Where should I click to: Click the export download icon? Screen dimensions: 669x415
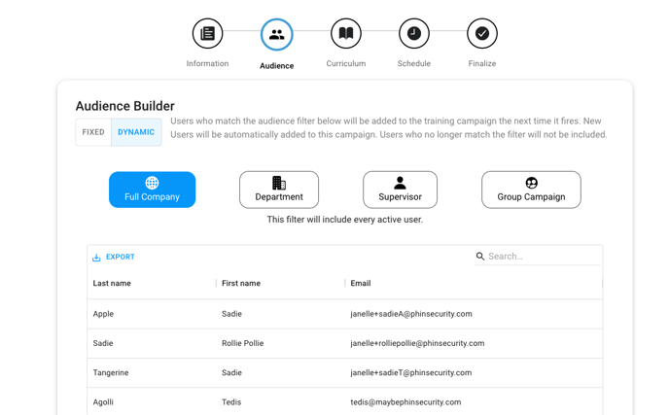tap(96, 258)
